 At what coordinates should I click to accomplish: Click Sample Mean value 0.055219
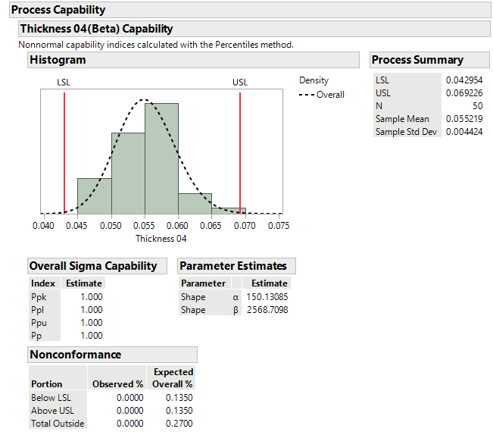[x=464, y=119]
